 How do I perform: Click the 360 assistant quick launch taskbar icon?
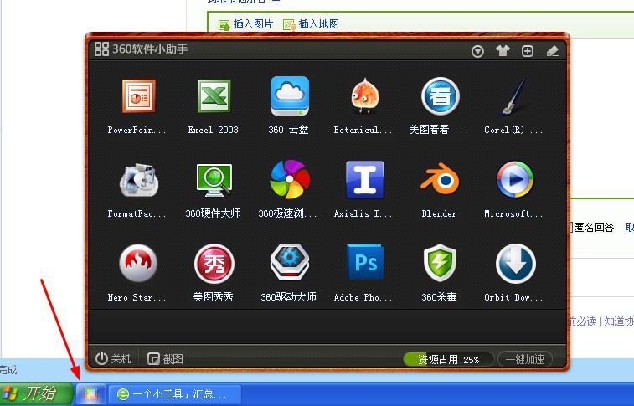tap(92, 394)
